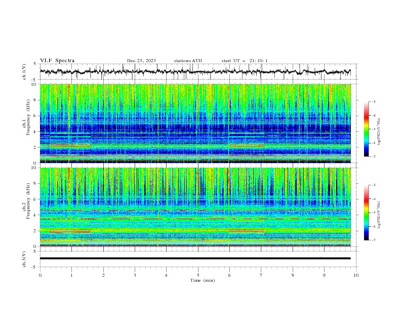Click inside the ch.2 spectrogram panel

pos(195,207)
